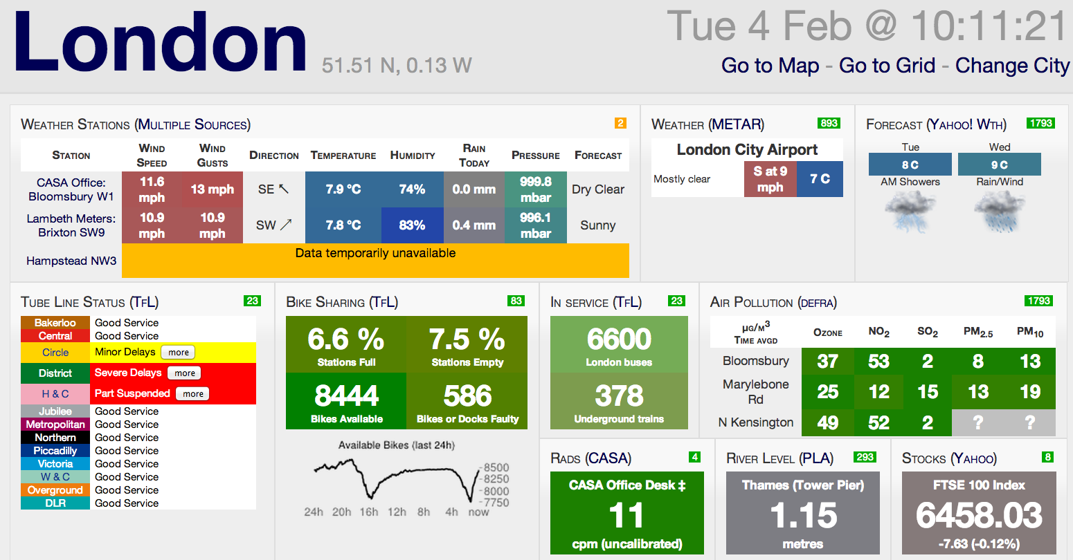
Task: Click the green 83 badge in Bike Sharing
Action: point(516,301)
